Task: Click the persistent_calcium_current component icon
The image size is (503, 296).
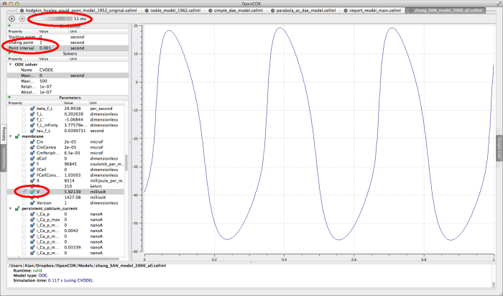Action: click(17, 208)
